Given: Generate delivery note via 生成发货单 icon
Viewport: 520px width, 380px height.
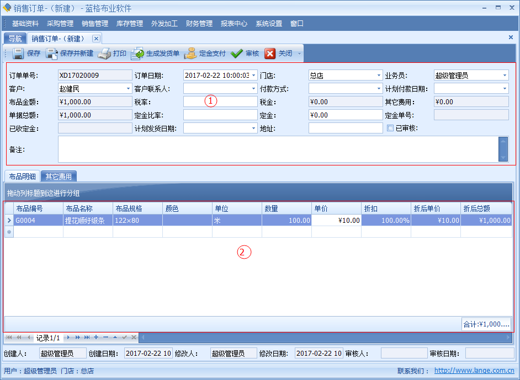Looking at the screenshot, I should pos(137,53).
